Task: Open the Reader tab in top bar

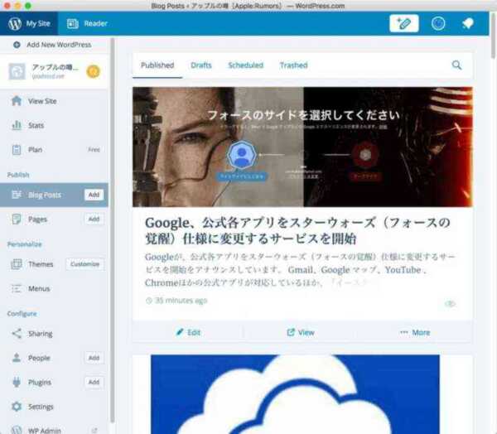Action: point(88,23)
